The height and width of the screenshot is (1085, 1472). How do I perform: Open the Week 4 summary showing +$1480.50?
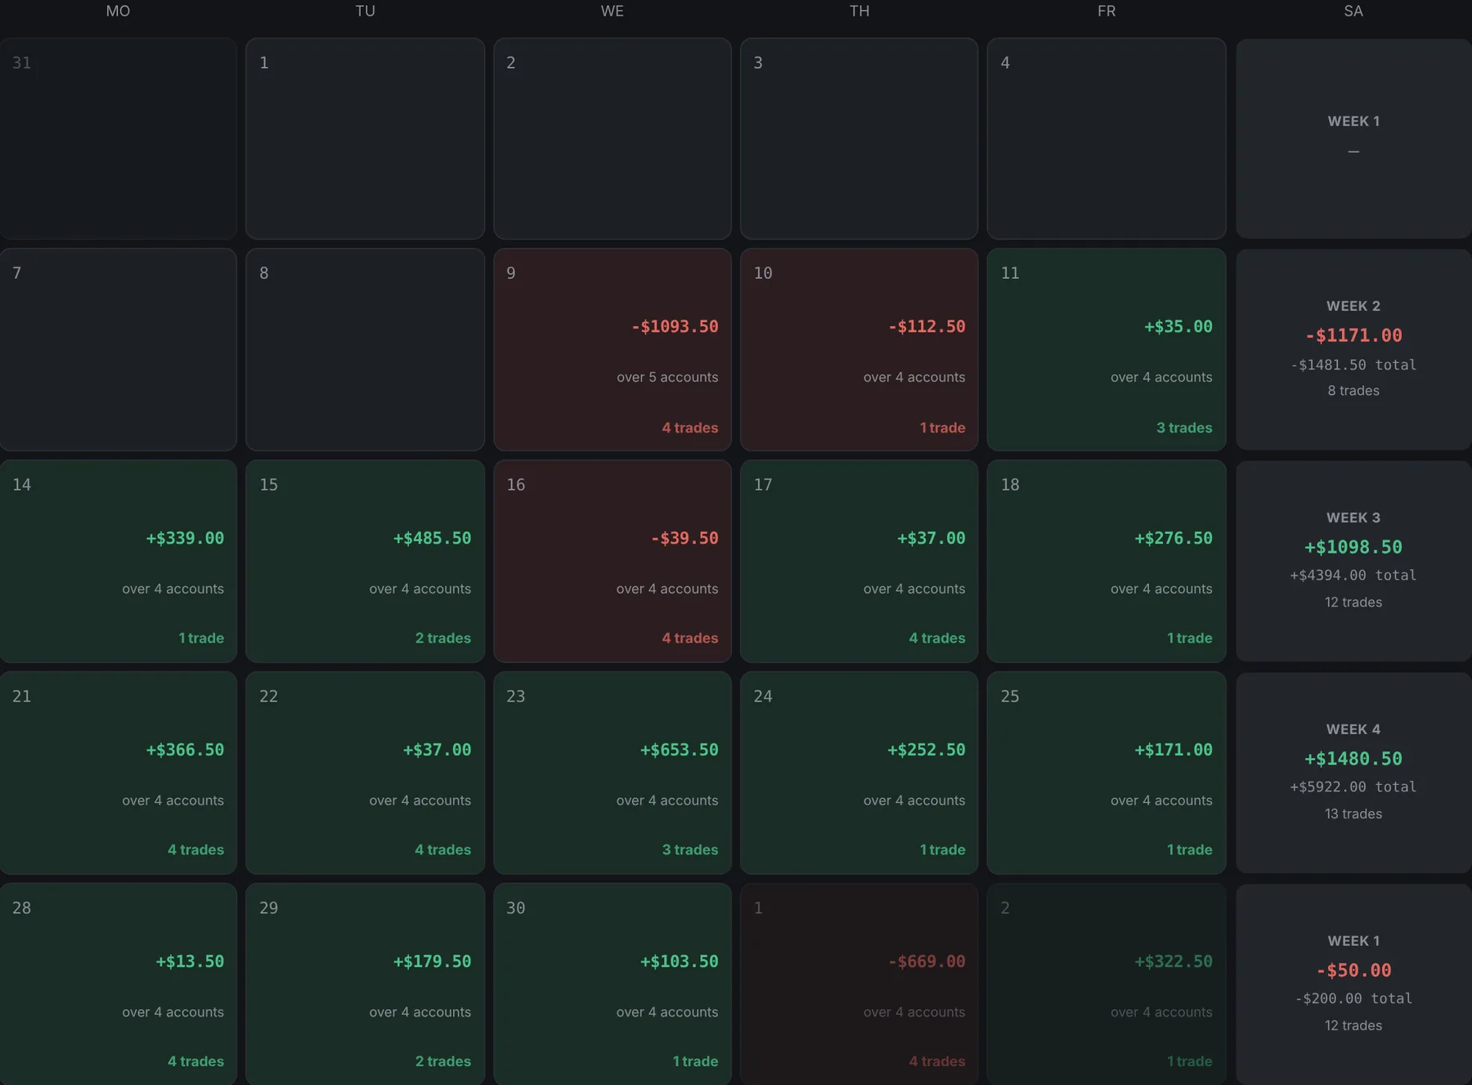pos(1353,773)
